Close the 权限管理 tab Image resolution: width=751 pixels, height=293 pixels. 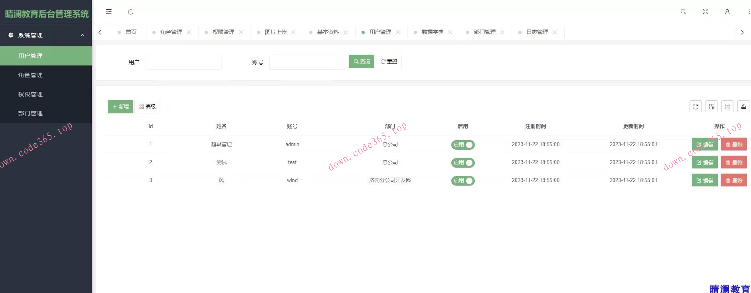click(241, 32)
